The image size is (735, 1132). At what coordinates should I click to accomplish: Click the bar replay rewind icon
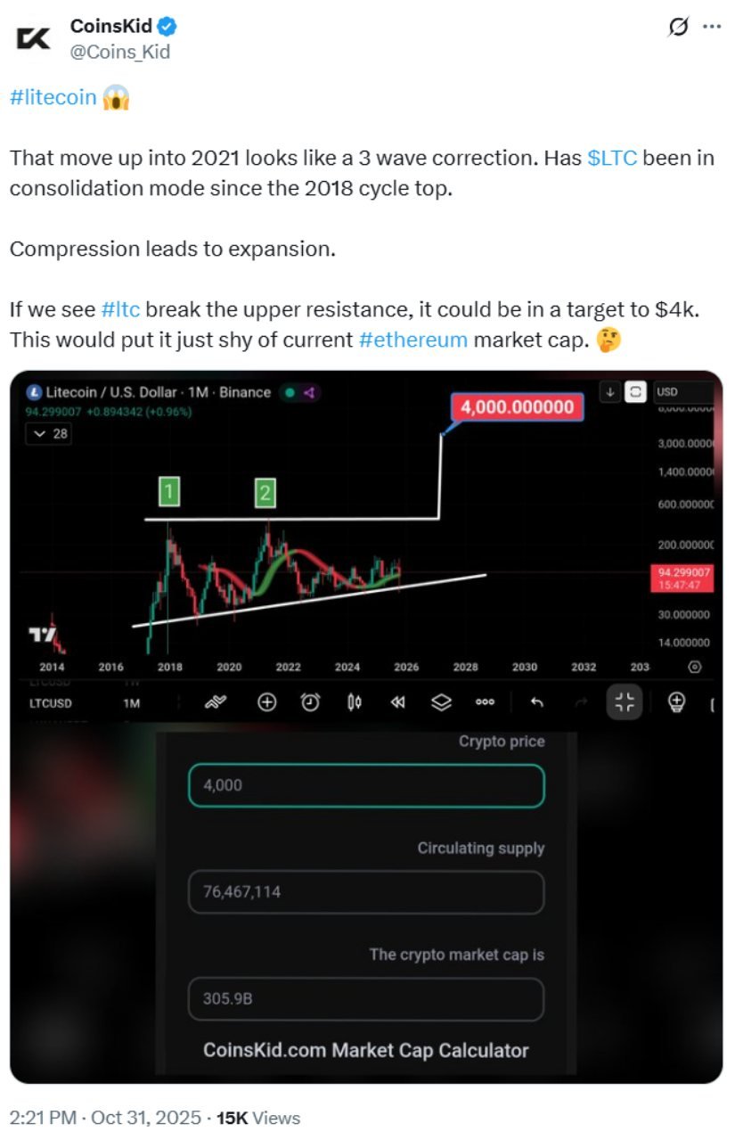click(x=397, y=702)
